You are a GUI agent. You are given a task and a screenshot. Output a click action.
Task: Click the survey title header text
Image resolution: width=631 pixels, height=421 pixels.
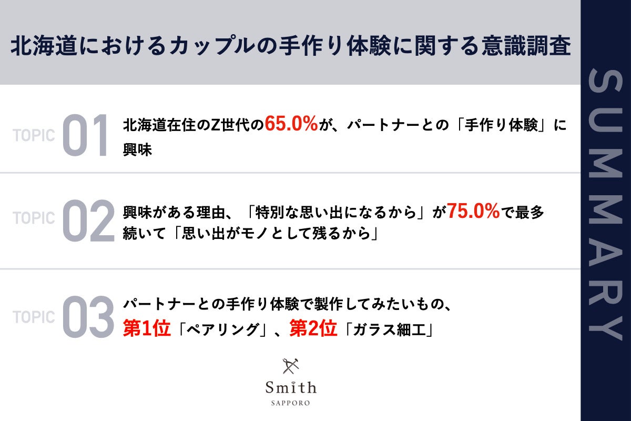click(x=290, y=47)
